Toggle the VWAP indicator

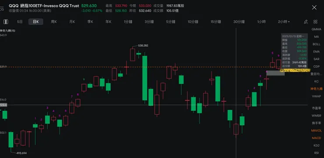(x=317, y=96)
